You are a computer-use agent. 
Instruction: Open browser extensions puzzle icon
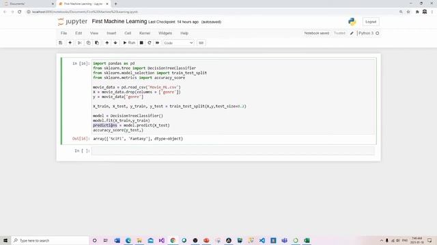417,12
